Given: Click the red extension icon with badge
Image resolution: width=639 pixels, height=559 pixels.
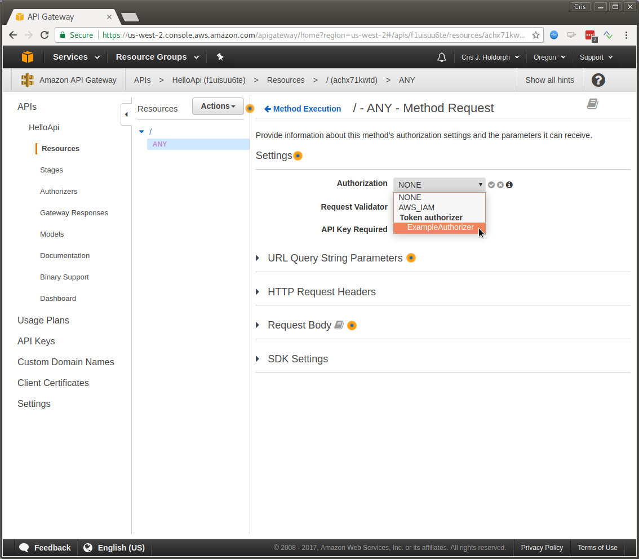Looking at the screenshot, I should tap(590, 36).
